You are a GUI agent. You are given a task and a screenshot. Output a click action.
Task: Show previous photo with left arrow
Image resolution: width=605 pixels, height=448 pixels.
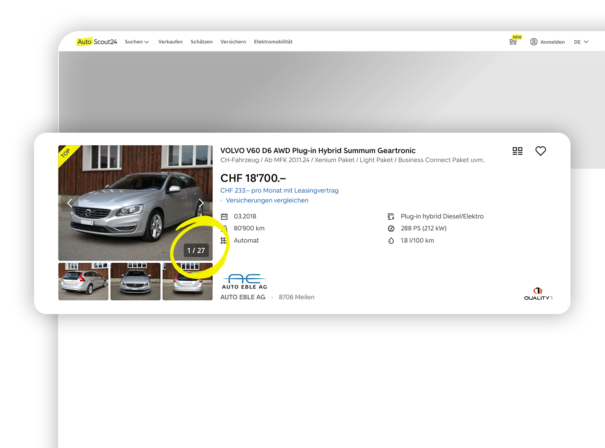(x=70, y=203)
